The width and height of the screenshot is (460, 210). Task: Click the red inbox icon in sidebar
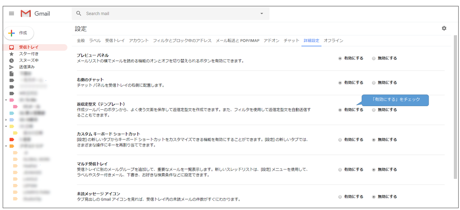click(11, 47)
